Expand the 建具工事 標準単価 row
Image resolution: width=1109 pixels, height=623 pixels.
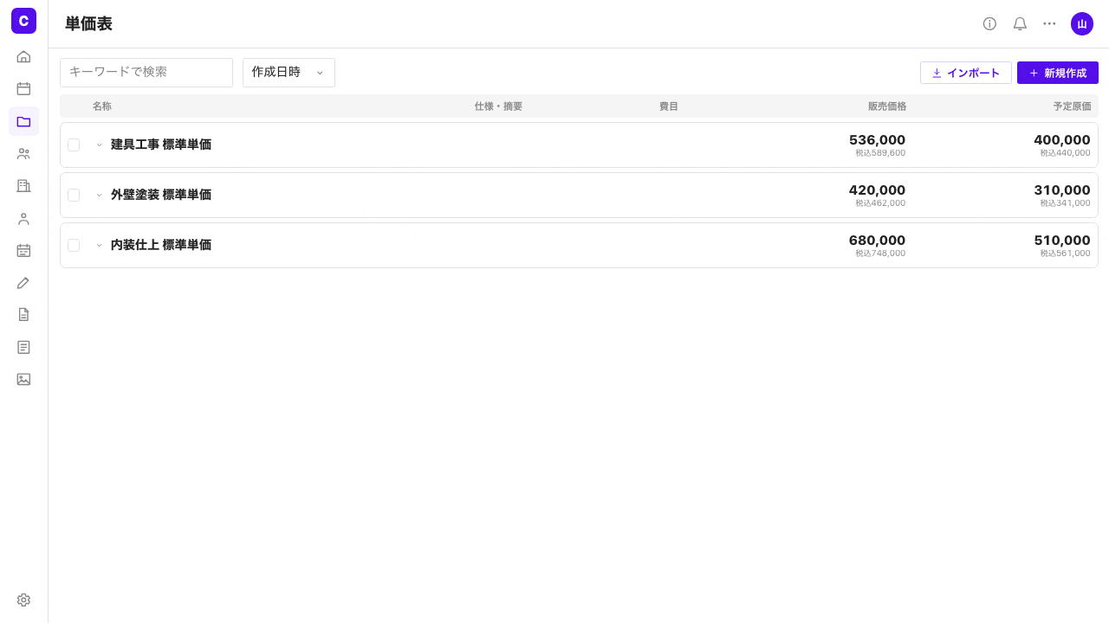point(99,145)
